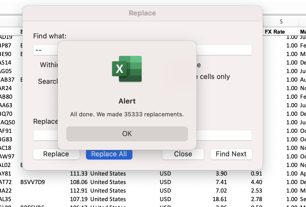The image size is (306, 207).
Task: Select the cell containing BSVV7D9
Action: 33,182
